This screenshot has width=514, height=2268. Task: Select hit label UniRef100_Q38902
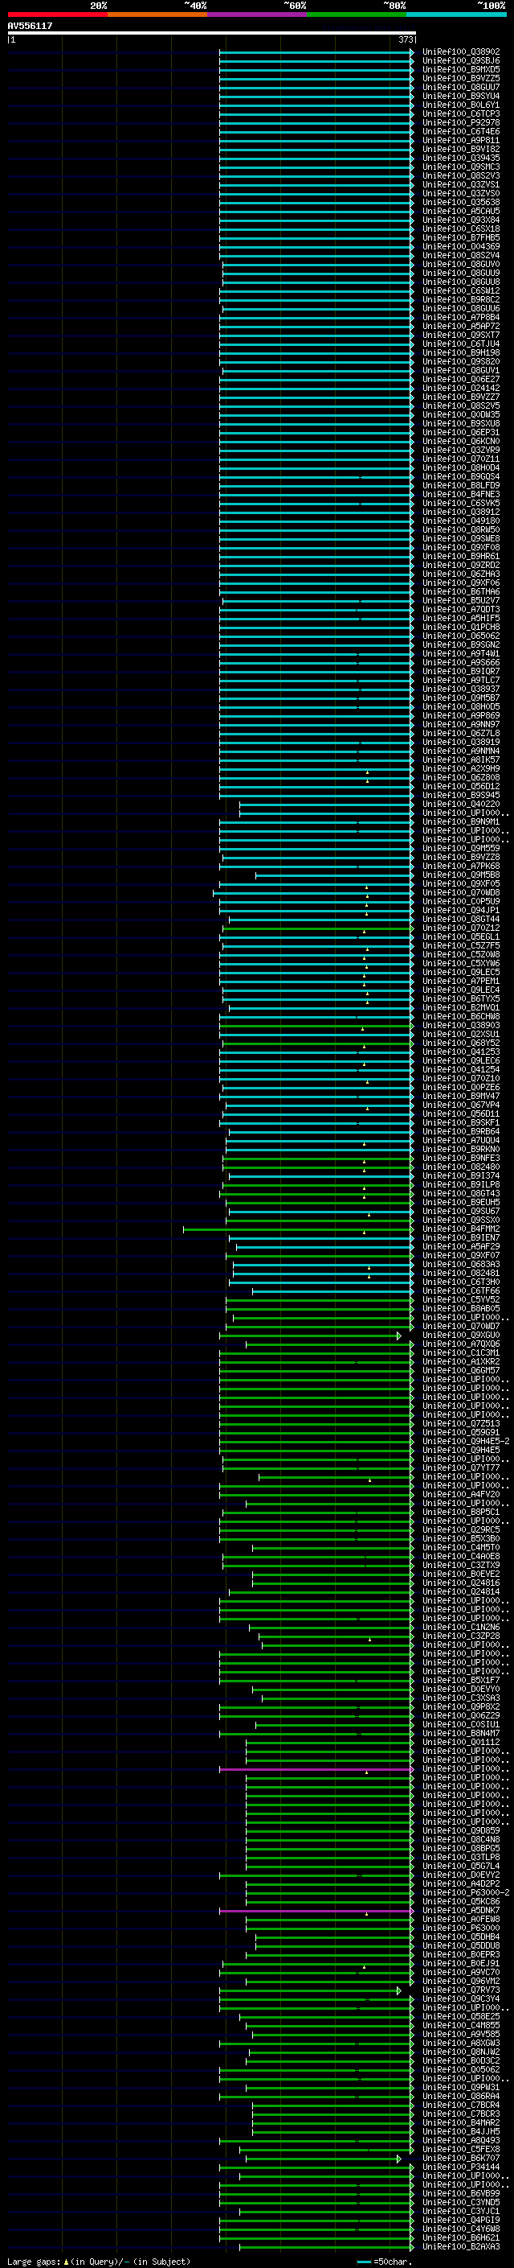[460, 52]
